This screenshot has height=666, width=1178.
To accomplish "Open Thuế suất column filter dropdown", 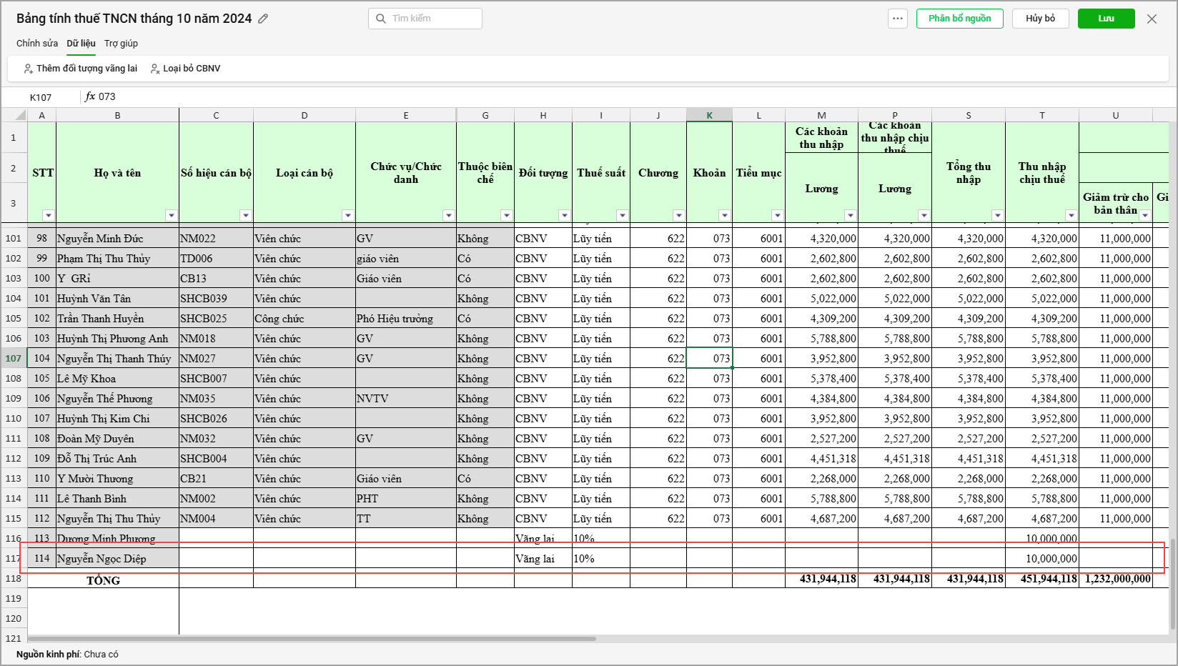I will click(622, 215).
